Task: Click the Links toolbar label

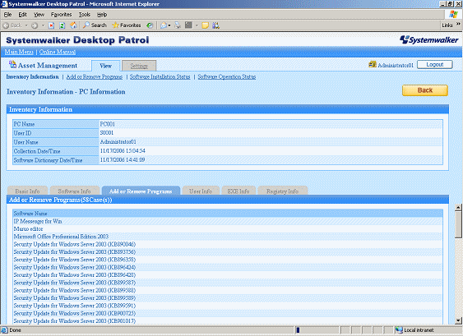Action: (447, 25)
